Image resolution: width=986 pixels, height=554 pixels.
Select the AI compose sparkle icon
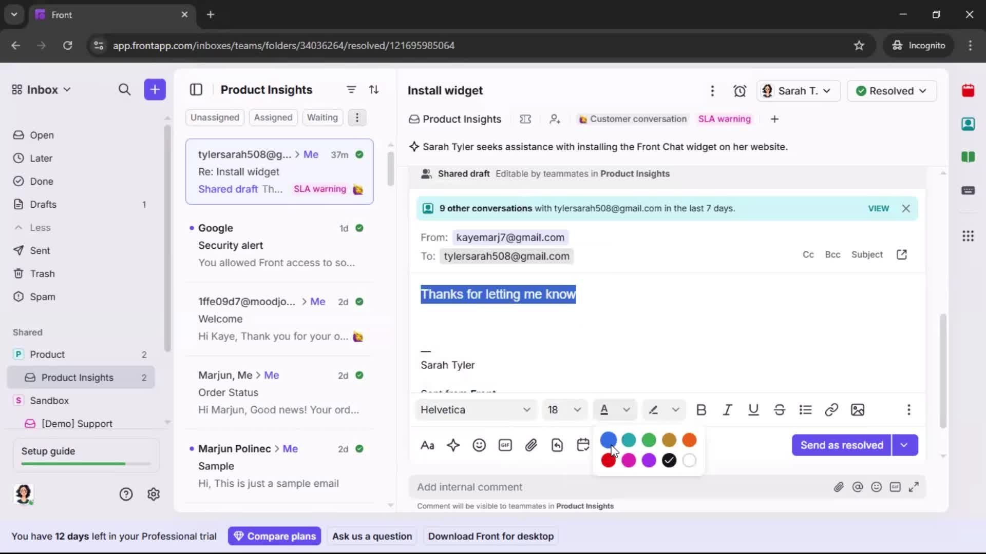(453, 445)
